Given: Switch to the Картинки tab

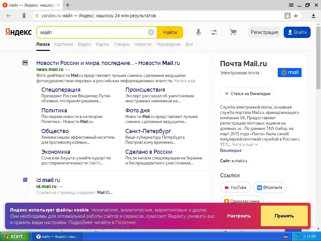Looking at the screenshot, I should (x=63, y=44).
